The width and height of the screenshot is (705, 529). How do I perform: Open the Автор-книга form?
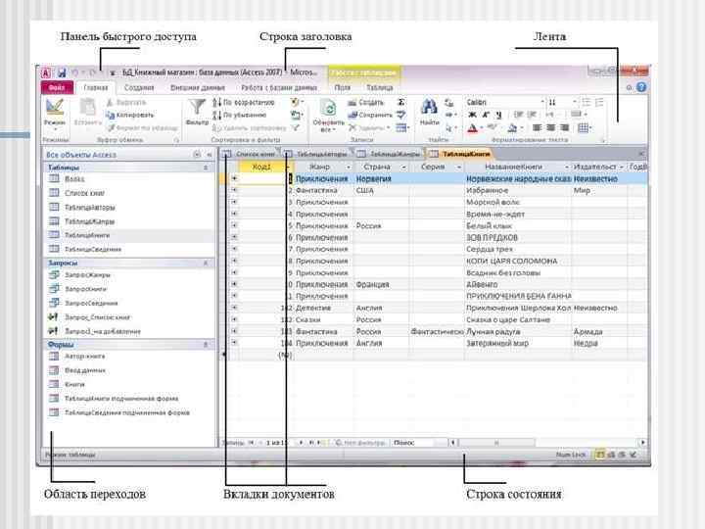tap(77, 357)
